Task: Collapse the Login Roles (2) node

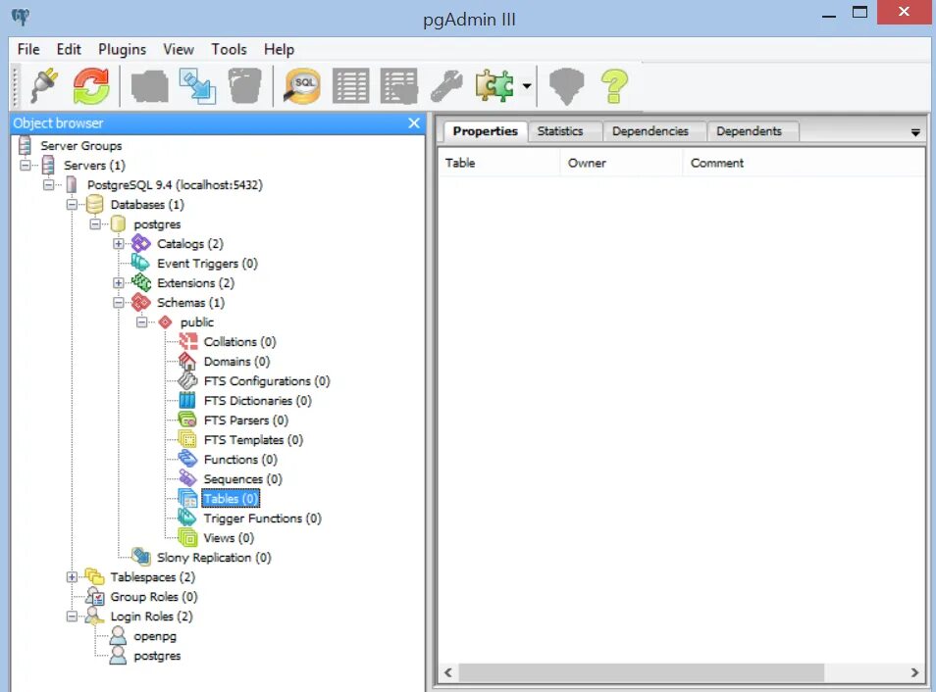Action: coord(72,617)
